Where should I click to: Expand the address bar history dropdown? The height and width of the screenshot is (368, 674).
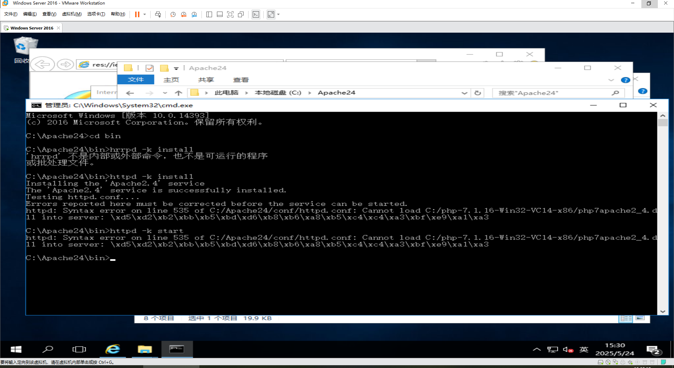click(464, 93)
